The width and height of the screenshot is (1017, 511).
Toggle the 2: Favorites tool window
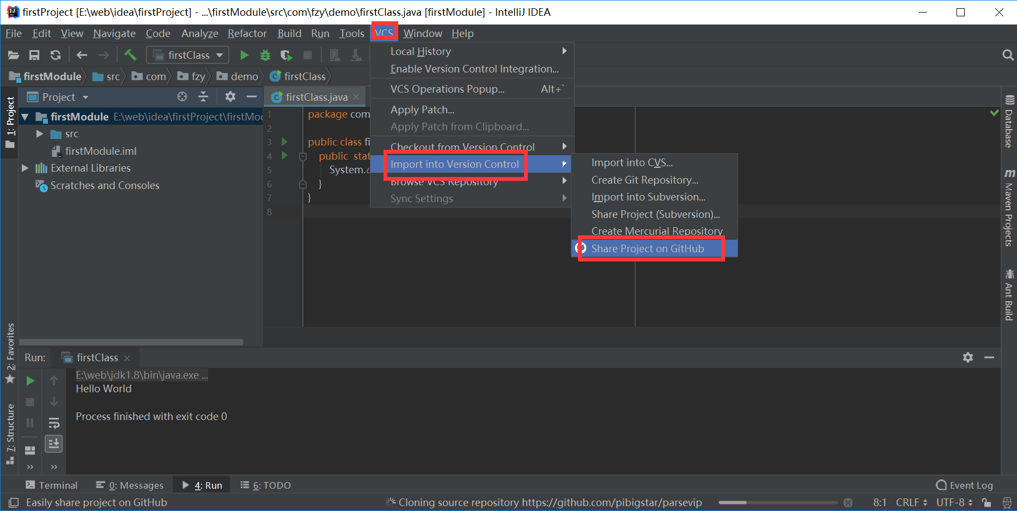[x=10, y=354]
